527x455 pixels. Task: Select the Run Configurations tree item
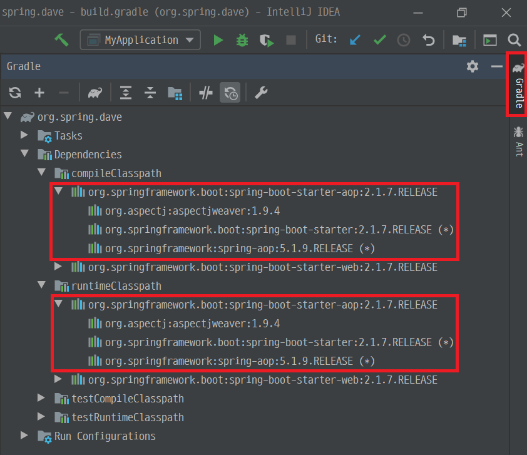coord(105,436)
